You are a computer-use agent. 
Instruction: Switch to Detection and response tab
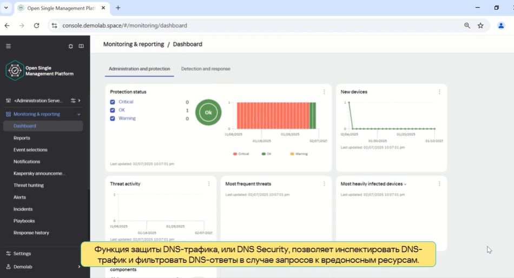206,69
